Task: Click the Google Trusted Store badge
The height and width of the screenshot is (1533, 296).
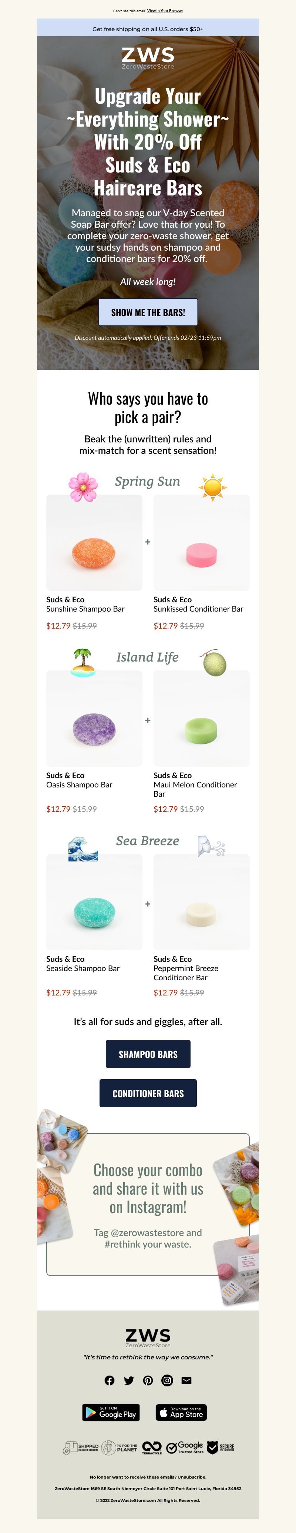Action: click(185, 1447)
